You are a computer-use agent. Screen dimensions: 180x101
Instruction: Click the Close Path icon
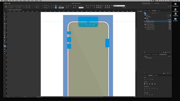tap(150, 79)
